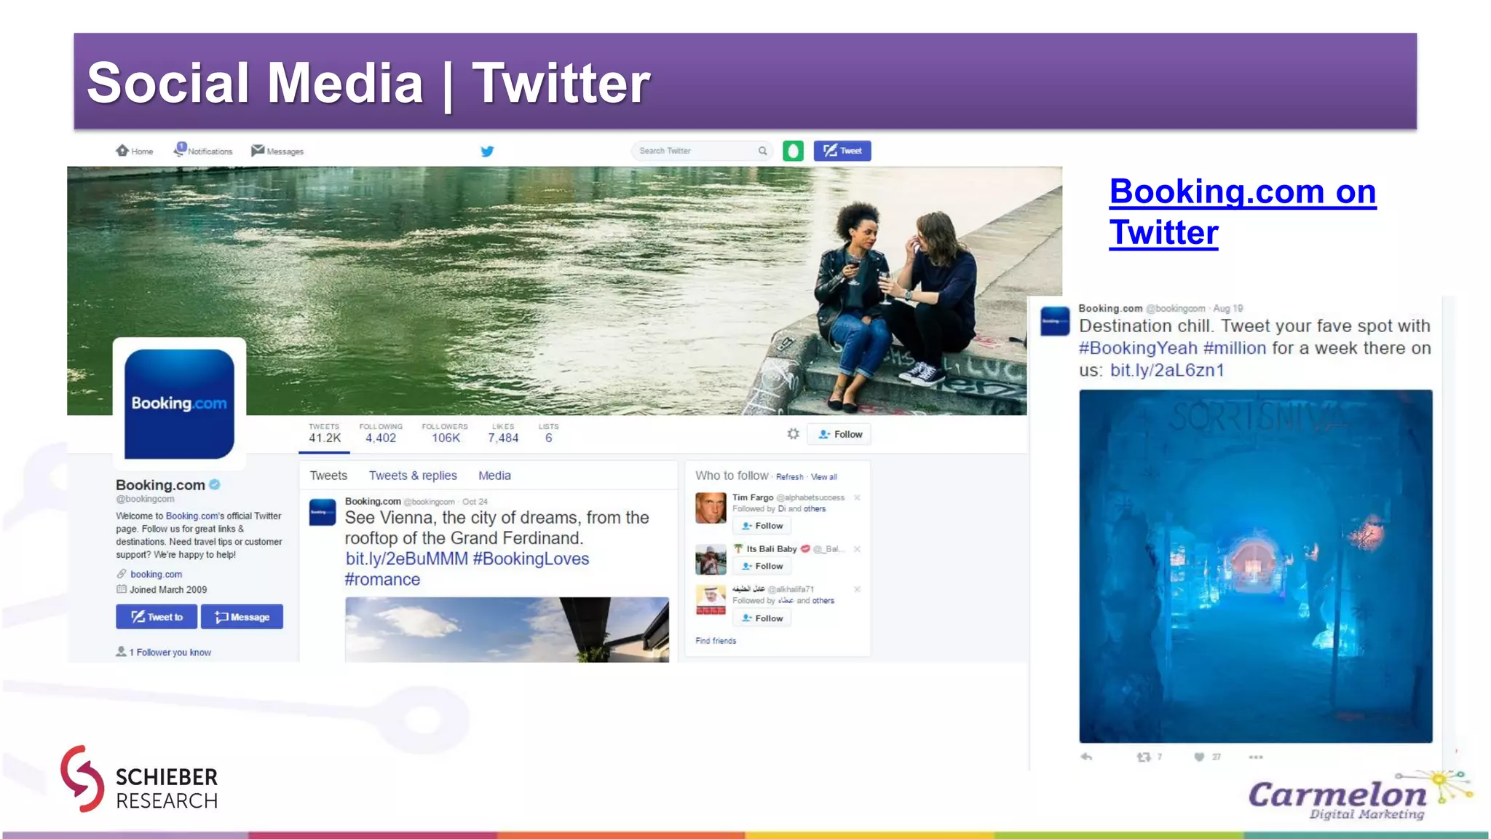1491x839 pixels.
Task: Click the avatar on the Destination chill tweet
Action: 1055,320
